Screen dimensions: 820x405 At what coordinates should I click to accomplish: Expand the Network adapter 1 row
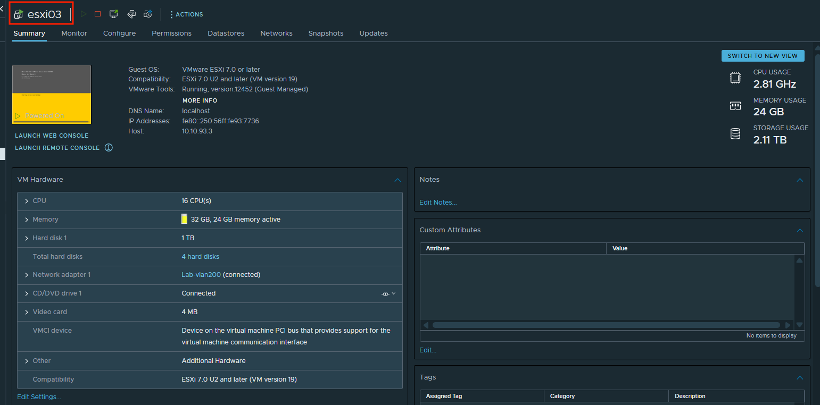click(27, 275)
